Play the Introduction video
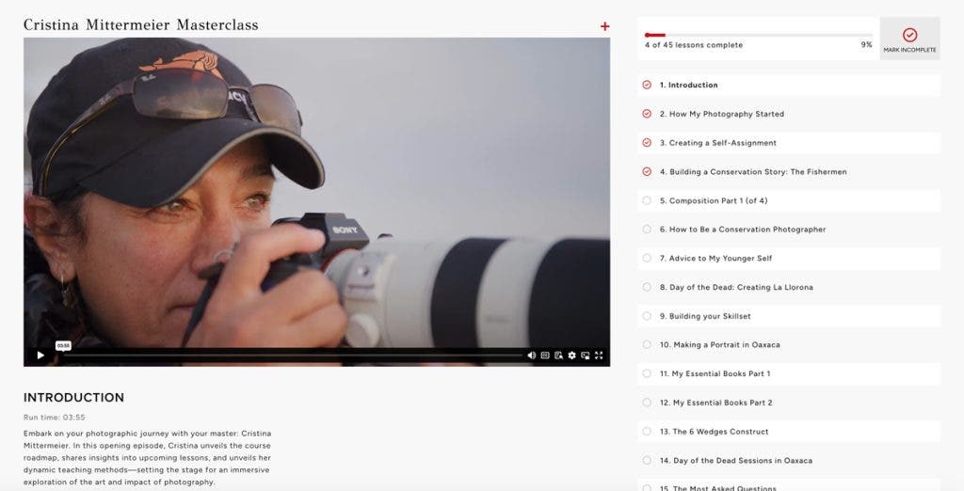964x491 pixels. click(x=40, y=356)
